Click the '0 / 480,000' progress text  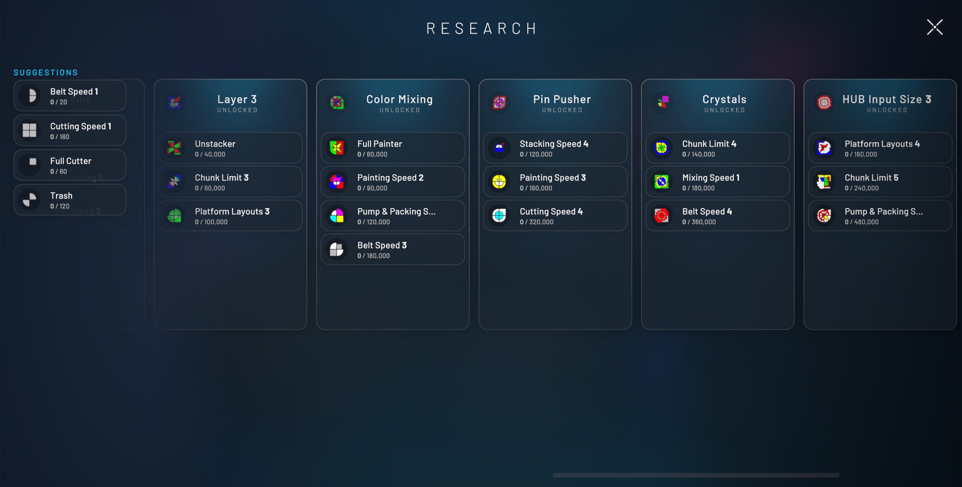[x=862, y=222]
